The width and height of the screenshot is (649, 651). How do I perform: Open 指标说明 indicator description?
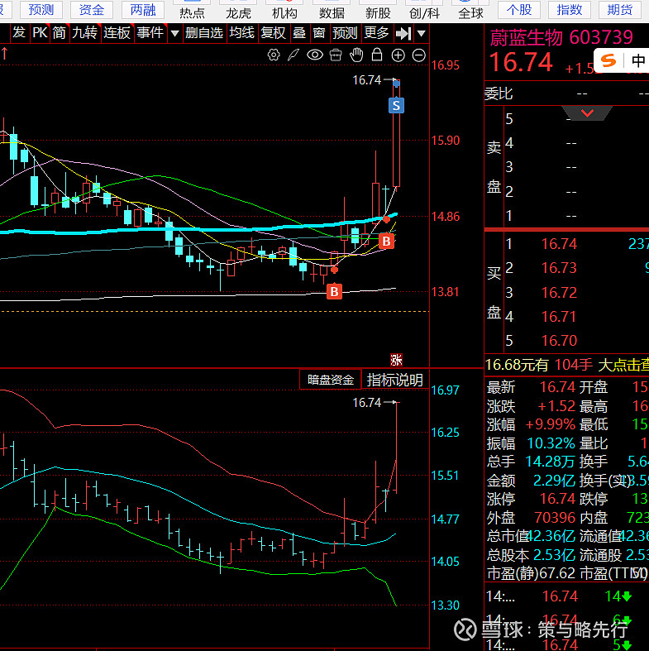(395, 380)
